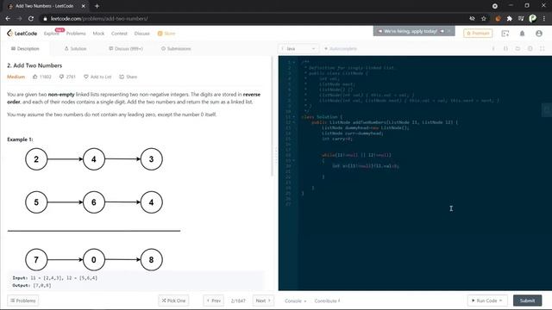Collapse the addTwoNumbers method fold arrow

[x=294, y=122]
